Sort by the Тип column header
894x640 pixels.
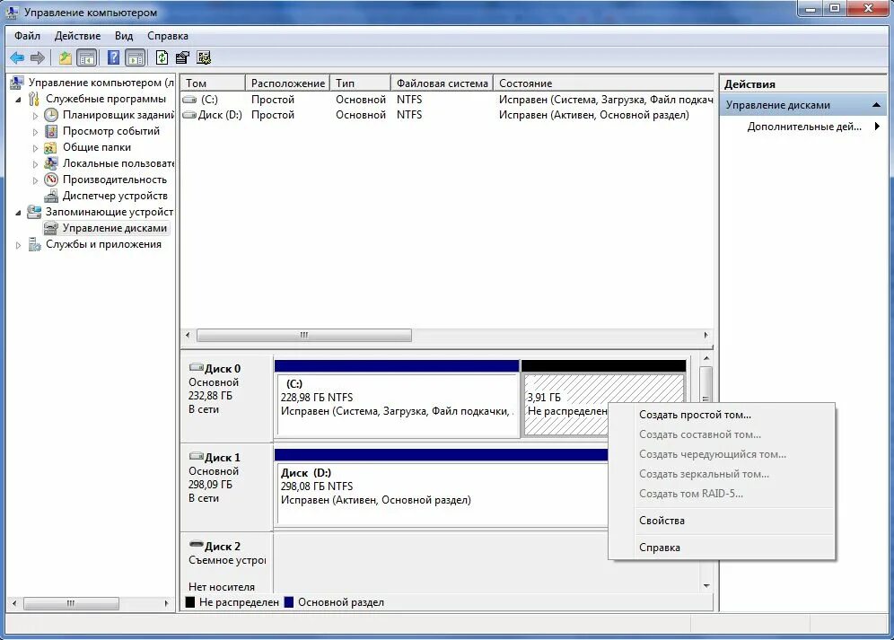click(360, 83)
